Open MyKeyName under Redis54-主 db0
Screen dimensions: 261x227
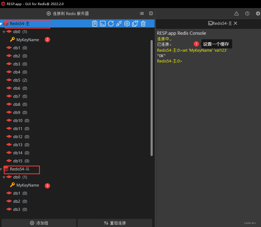28,40
